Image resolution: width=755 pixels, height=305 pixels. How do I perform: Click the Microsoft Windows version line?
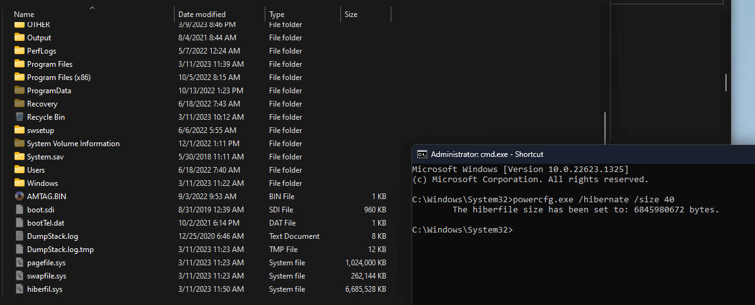(x=521, y=169)
